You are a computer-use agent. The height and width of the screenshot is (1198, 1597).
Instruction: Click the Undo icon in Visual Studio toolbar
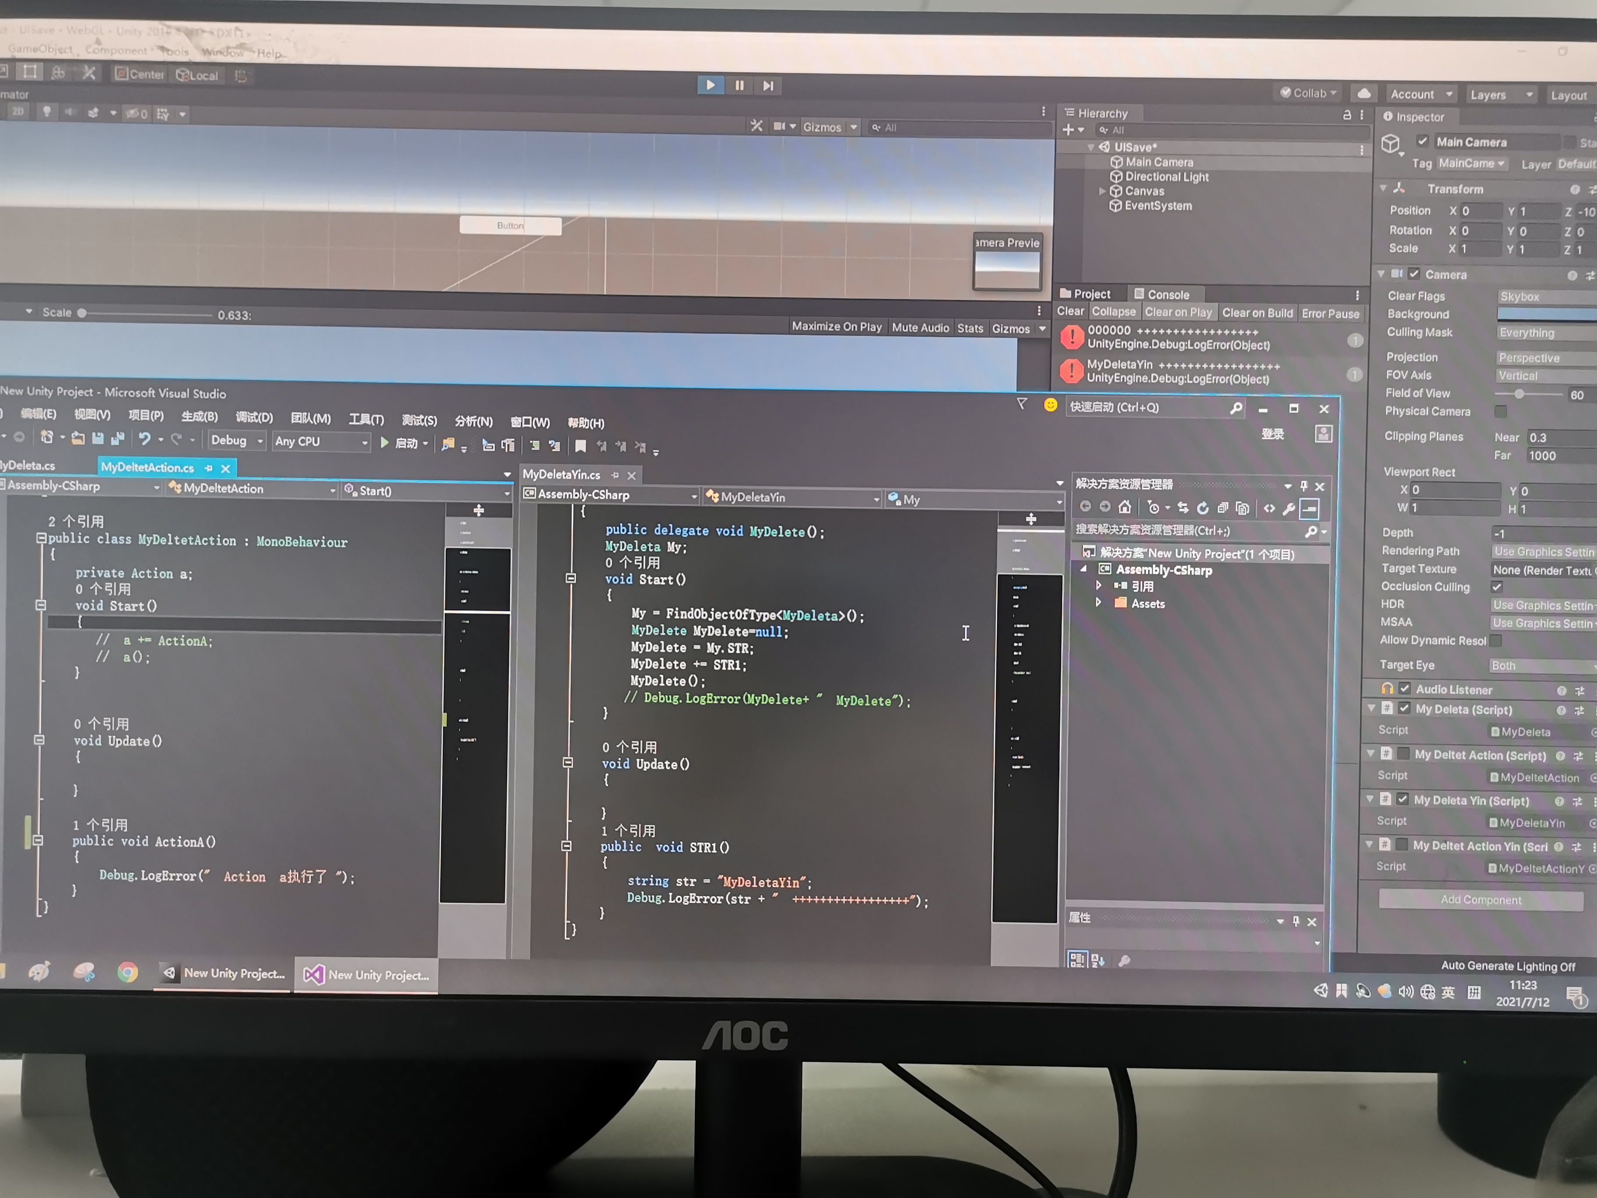144,438
